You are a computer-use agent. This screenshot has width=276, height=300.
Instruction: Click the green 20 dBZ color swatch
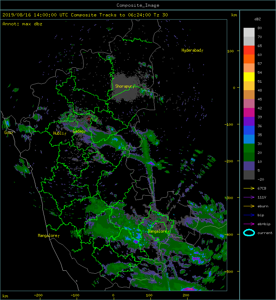click(x=249, y=148)
